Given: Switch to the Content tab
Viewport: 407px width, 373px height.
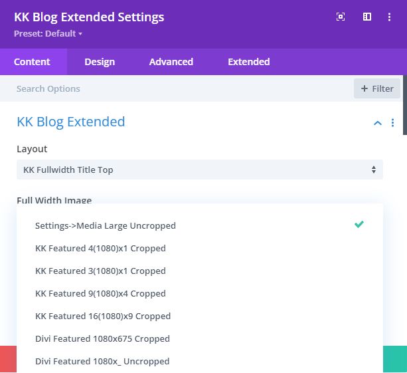Looking at the screenshot, I should pos(32,62).
